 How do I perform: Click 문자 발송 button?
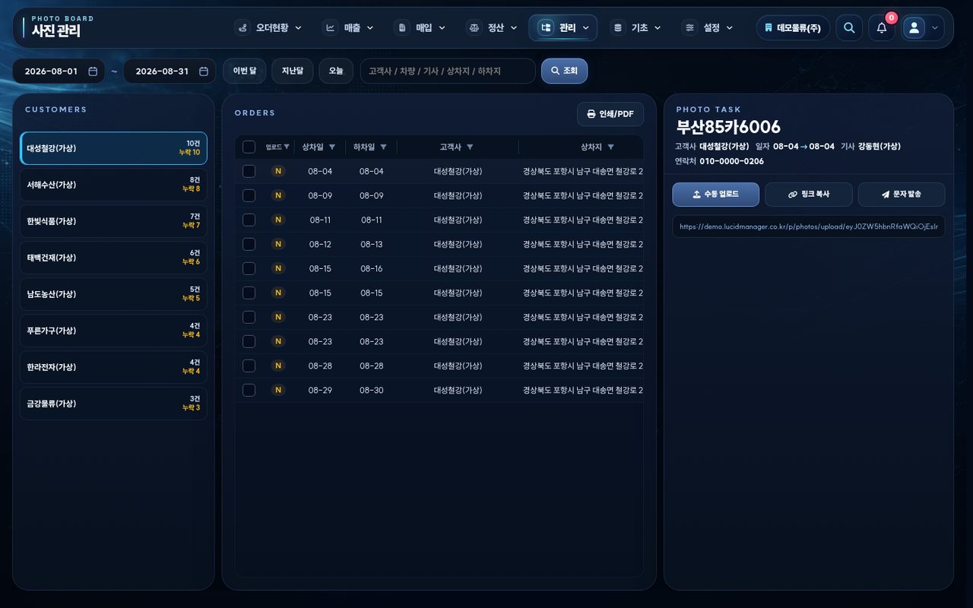pos(902,195)
